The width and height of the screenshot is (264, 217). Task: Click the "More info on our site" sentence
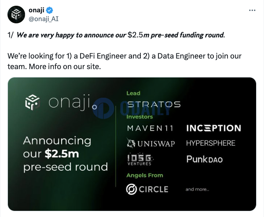coord(65,66)
